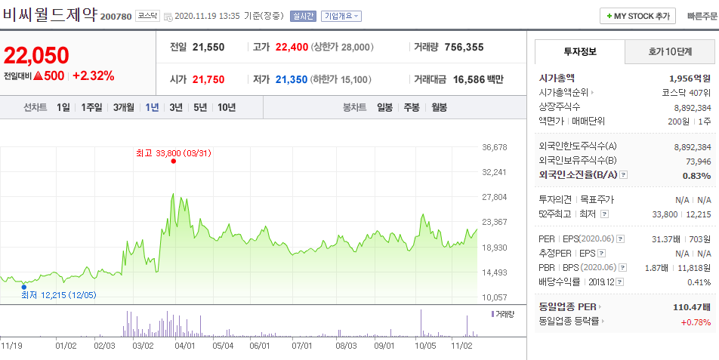719x360 pixels.
Task: Click 상장주식수 value in info panel
Action: 693,108
